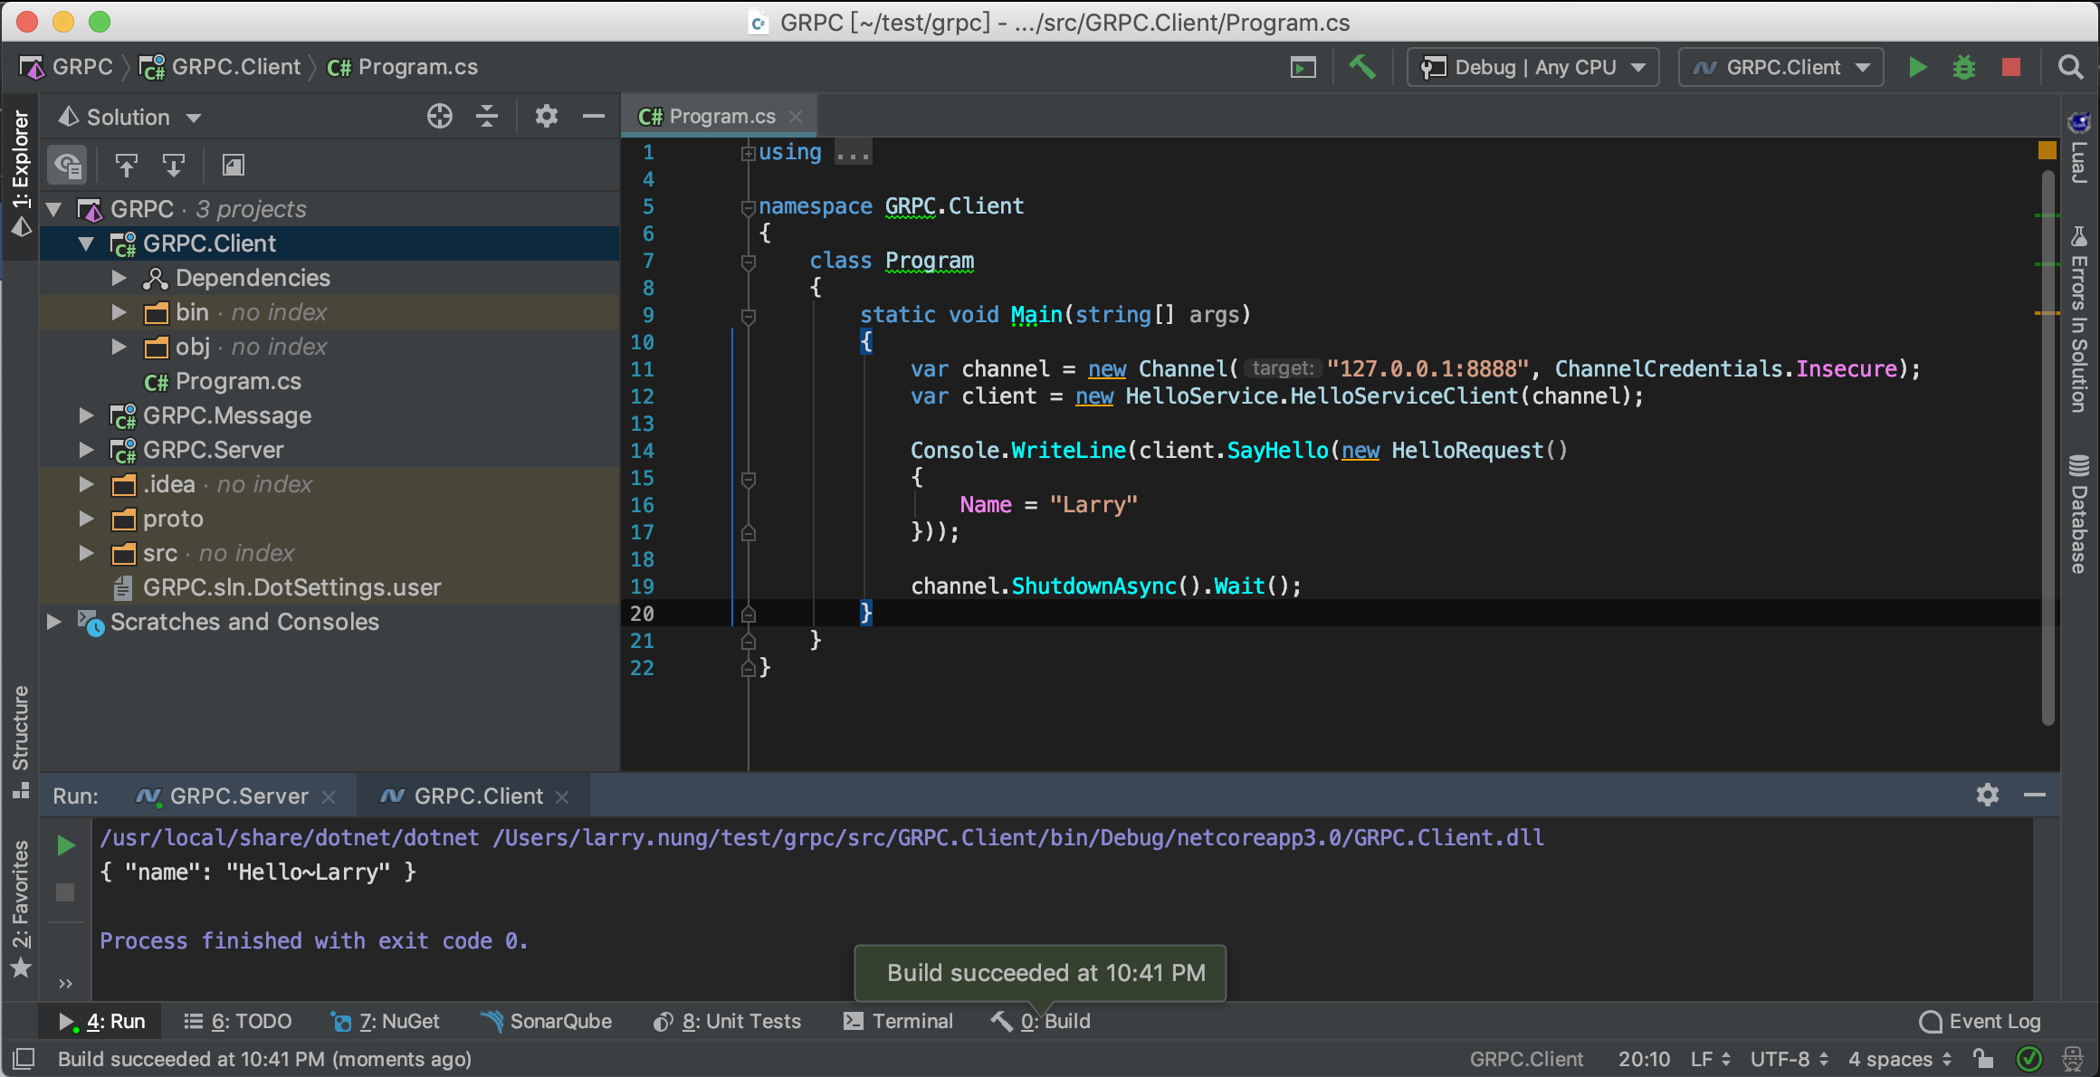Expand the GRPC.Server project
The image size is (2100, 1077).
(87, 451)
